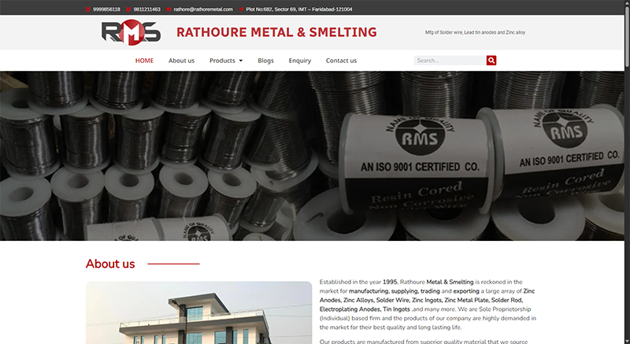Click the rathore@rathoremetal.com email link
Image resolution: width=630 pixels, height=344 pixels.
click(203, 9)
